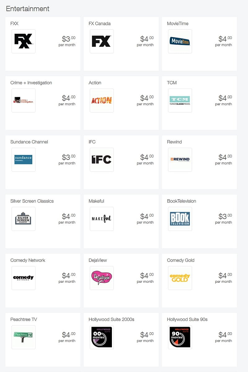Image resolution: width=248 pixels, height=372 pixels.
Task: Open the Peachtree TV channel title
Action: coord(24,320)
